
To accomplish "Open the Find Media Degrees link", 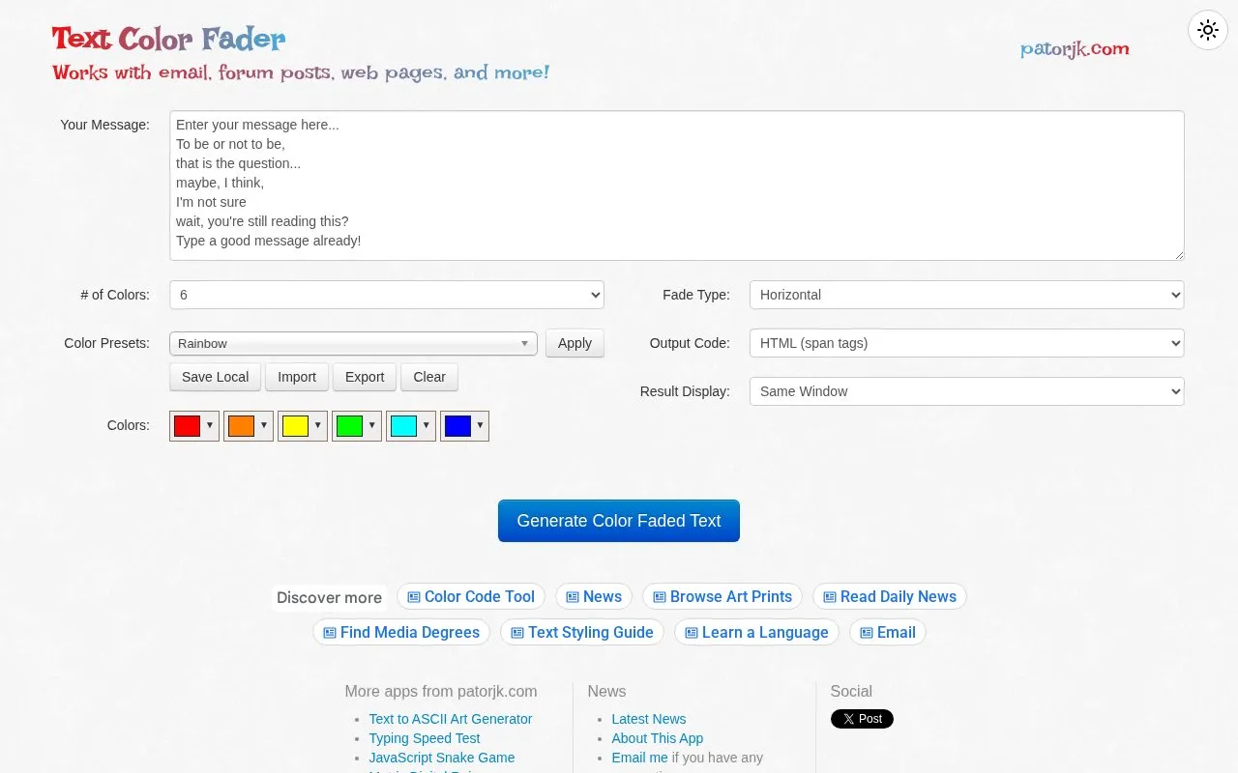I will pyautogui.click(x=401, y=632).
